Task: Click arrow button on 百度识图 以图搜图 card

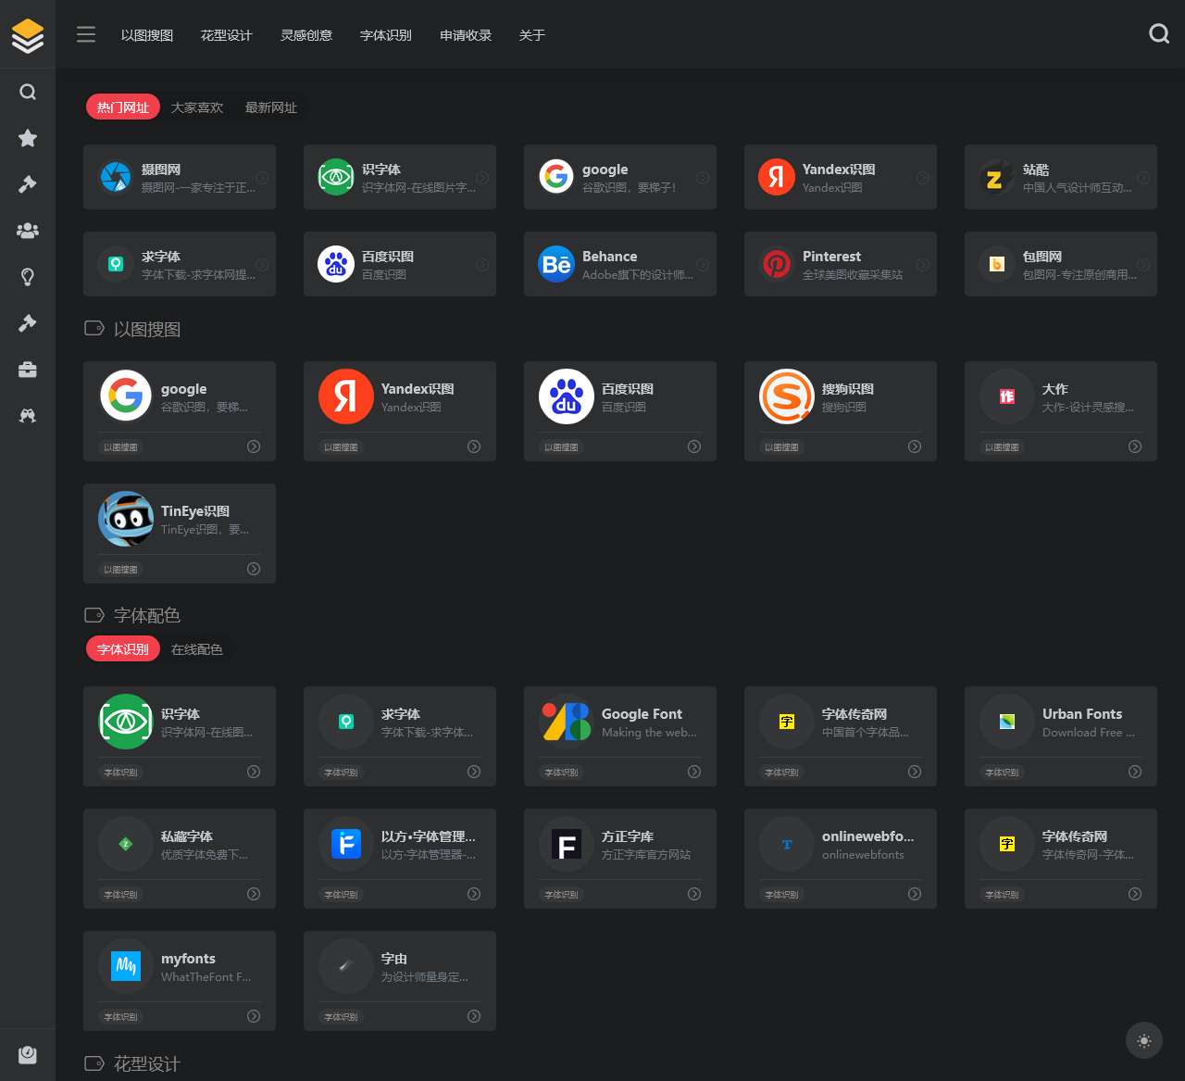Action: click(694, 446)
